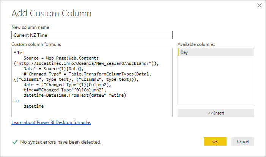Select the Key column in Available columns
This screenshot has width=266, height=157.
point(216,52)
